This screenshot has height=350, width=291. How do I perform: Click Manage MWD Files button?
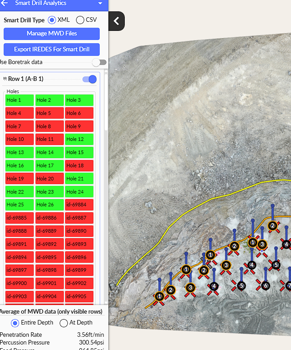(x=51, y=34)
